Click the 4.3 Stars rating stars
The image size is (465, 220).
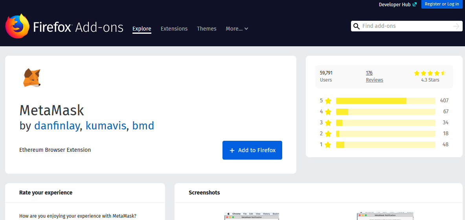click(430, 73)
